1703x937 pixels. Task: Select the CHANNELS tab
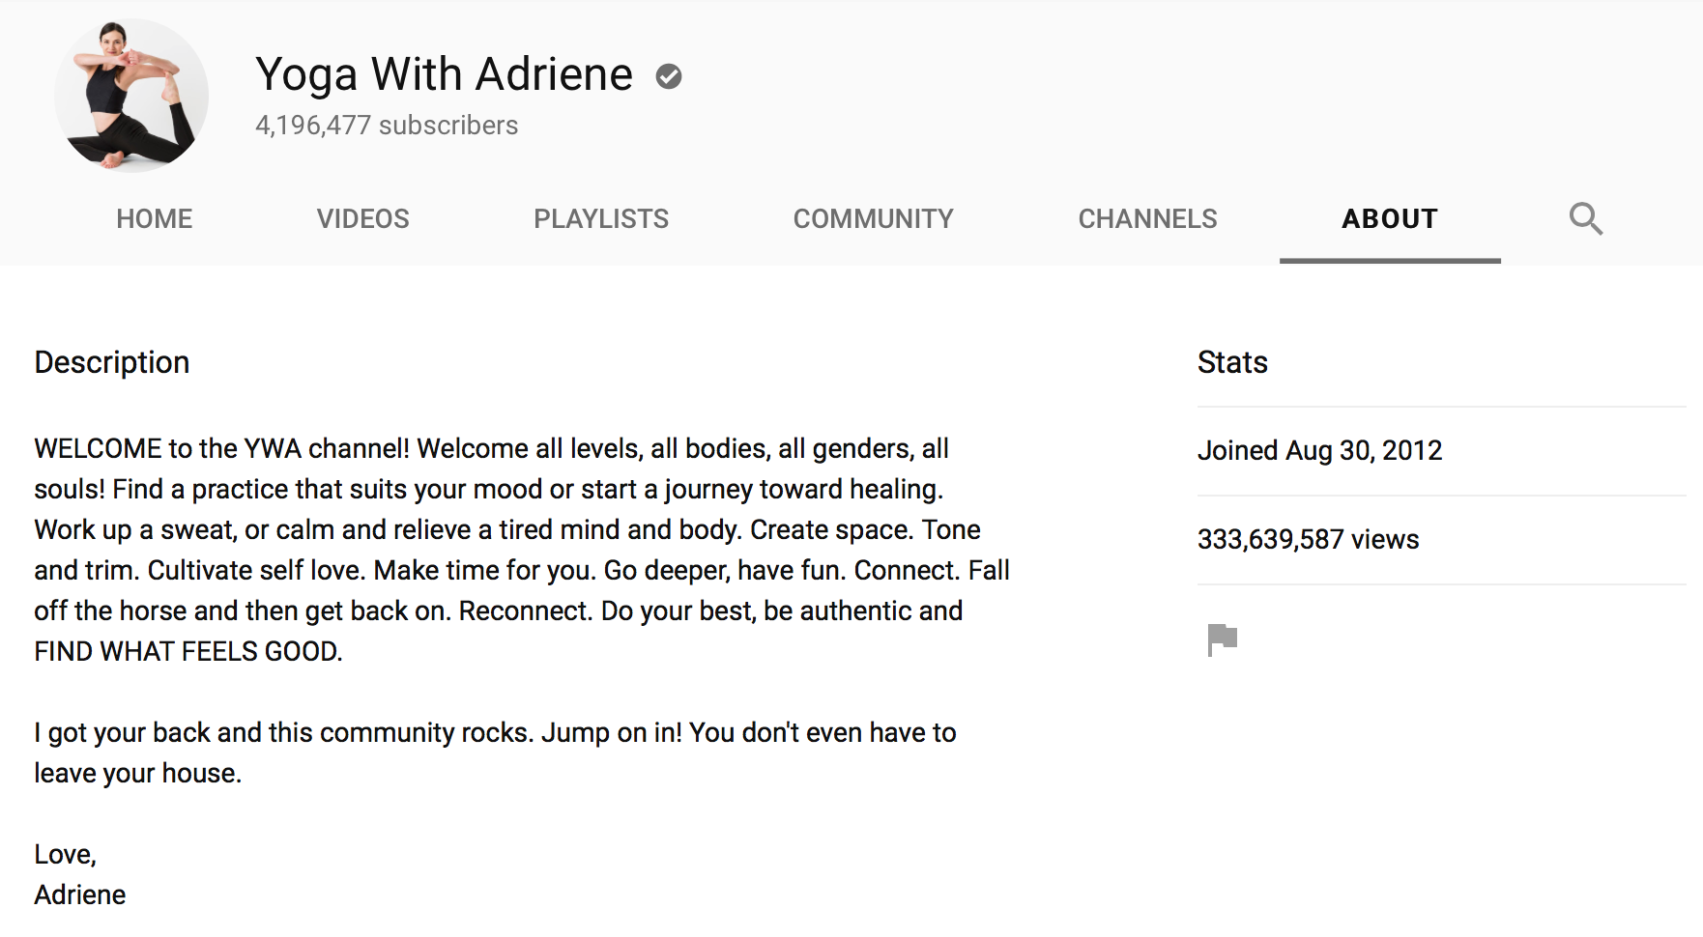tap(1147, 218)
